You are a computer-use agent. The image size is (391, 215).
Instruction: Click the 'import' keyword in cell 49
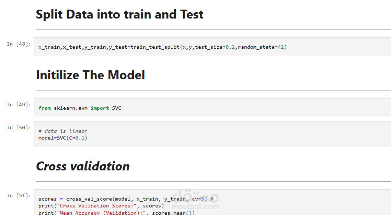[100, 108]
